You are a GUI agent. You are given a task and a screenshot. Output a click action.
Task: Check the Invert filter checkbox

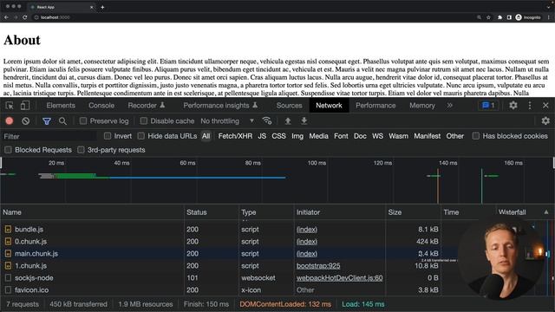click(x=108, y=136)
